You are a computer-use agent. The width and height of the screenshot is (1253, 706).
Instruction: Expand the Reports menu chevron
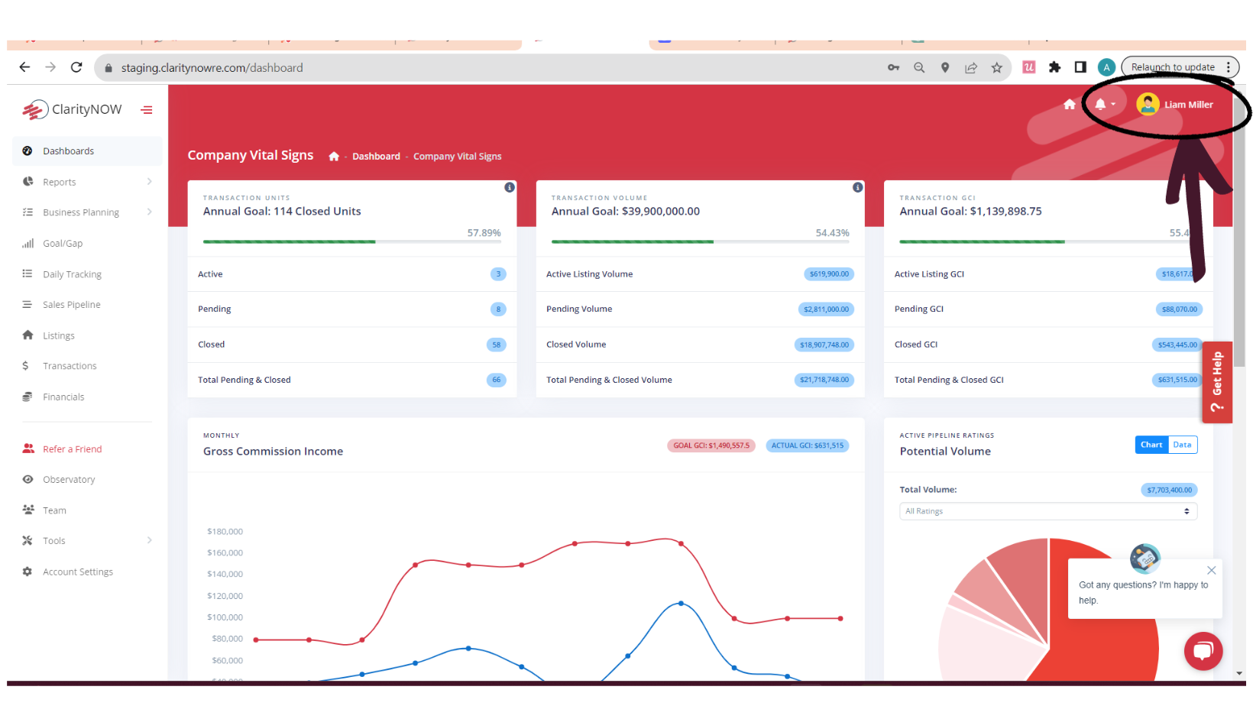(x=149, y=182)
